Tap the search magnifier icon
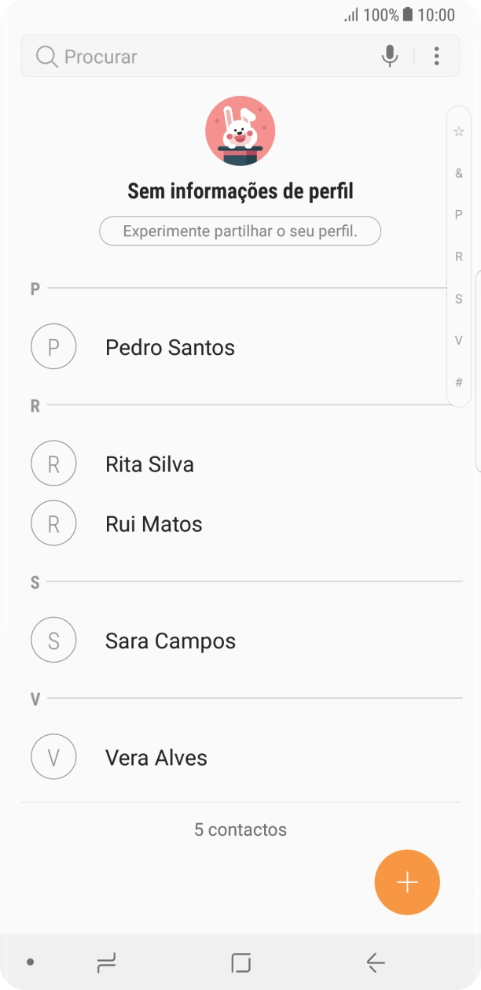481x990 pixels. coord(45,56)
